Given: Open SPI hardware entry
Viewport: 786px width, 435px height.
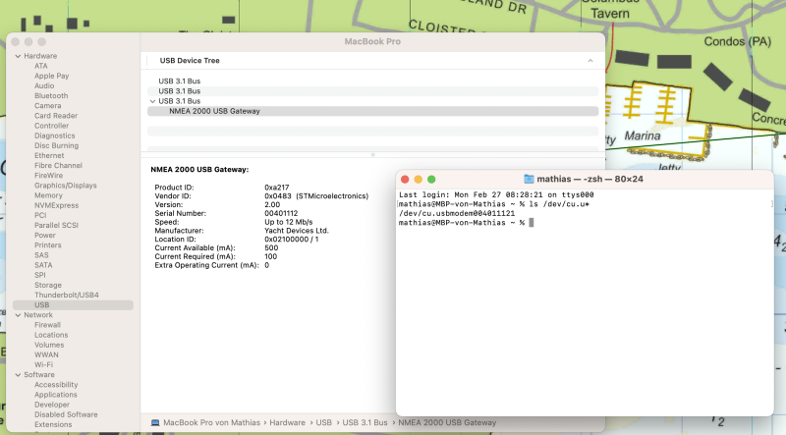Looking at the screenshot, I should [40, 275].
